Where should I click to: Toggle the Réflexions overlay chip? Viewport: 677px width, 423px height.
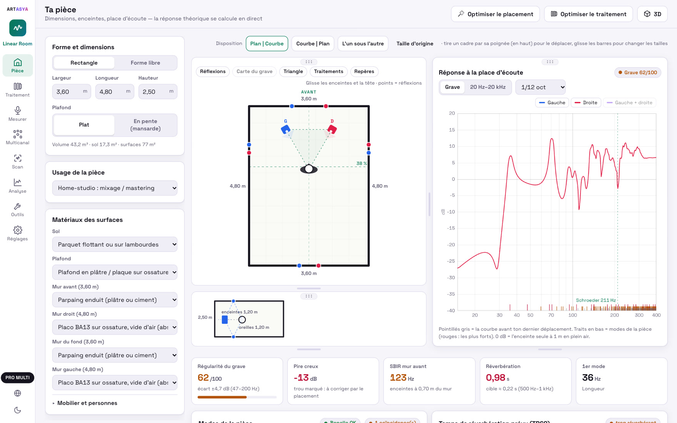213,72
